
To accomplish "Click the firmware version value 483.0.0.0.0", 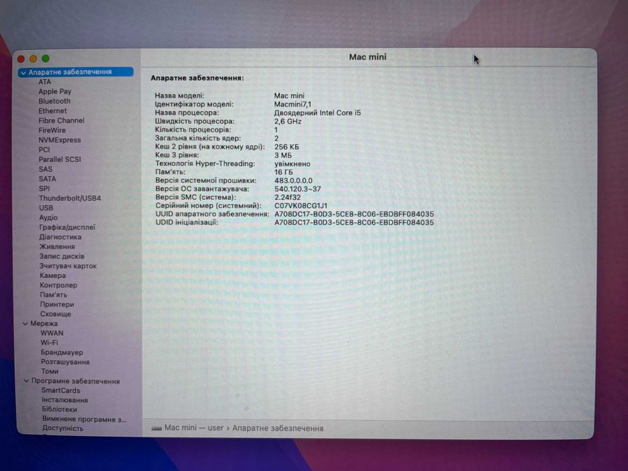I will coord(293,180).
